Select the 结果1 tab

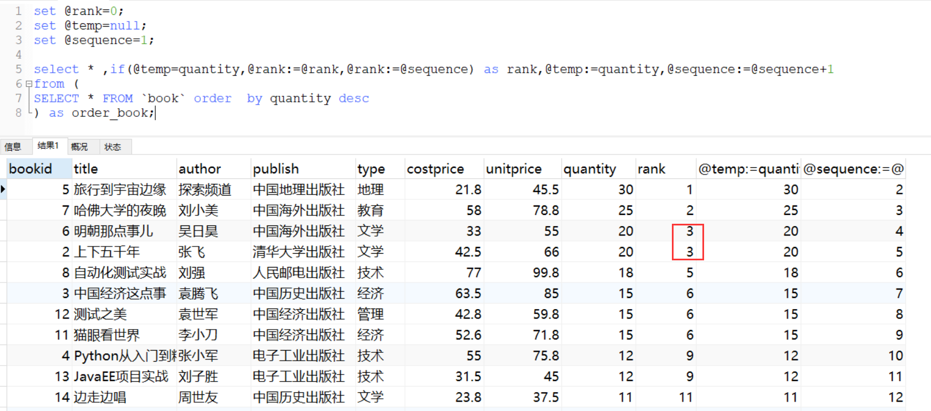coord(48,146)
